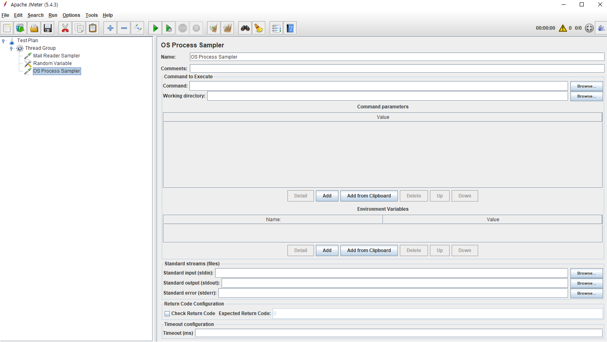607x342 pixels.
Task: Click the Copy icon in toolbar
Action: point(79,28)
